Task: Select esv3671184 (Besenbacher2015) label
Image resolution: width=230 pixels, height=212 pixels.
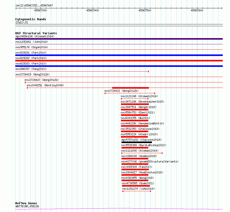Action: pyautogui.click(x=142, y=102)
